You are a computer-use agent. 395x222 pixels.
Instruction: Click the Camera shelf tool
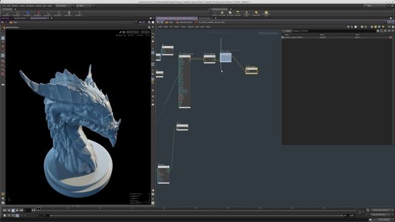coord(215,13)
